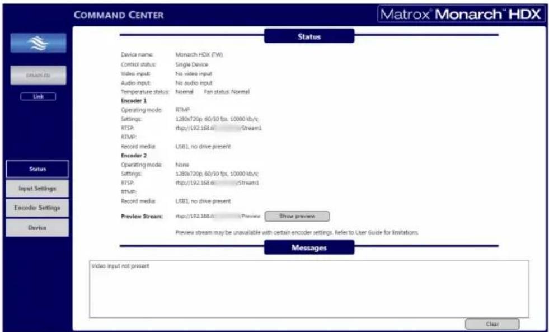Click the Show preview button
Image resolution: width=549 pixels, height=332 pixels.
(x=297, y=216)
